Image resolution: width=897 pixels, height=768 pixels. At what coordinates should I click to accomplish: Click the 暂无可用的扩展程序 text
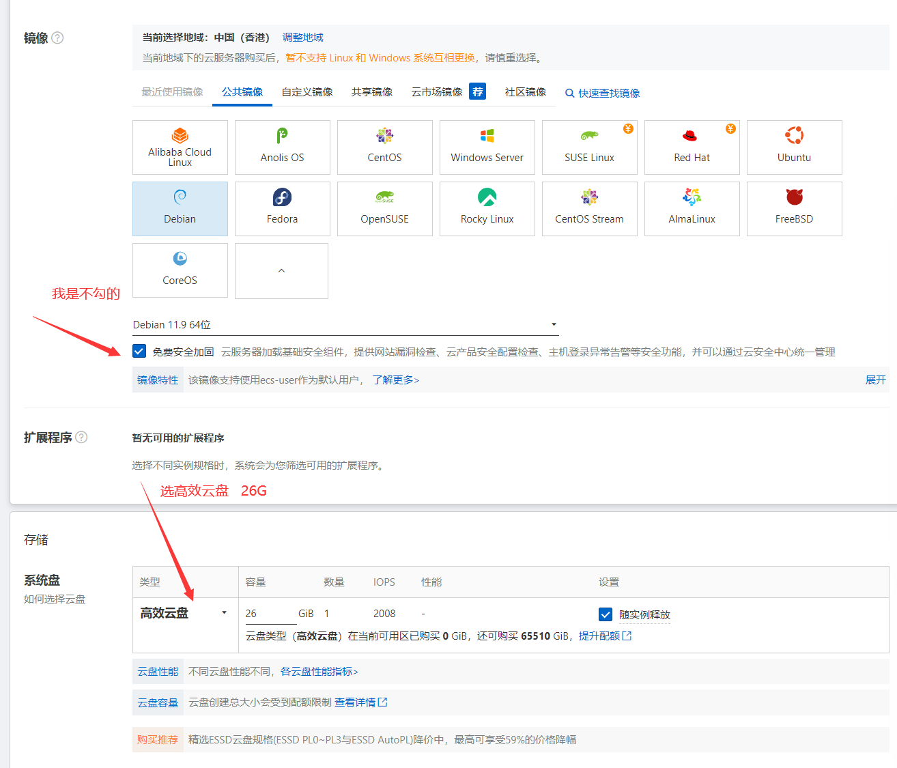point(178,438)
